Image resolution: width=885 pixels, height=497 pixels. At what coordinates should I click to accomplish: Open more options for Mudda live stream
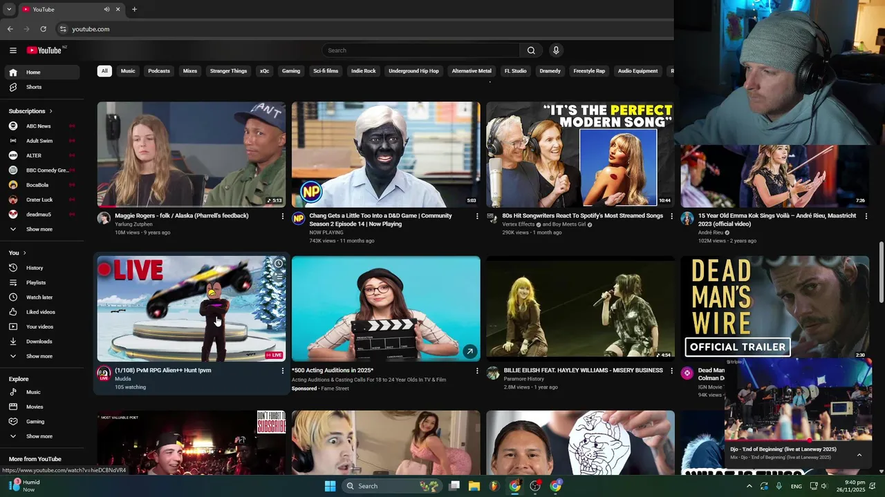coord(282,371)
